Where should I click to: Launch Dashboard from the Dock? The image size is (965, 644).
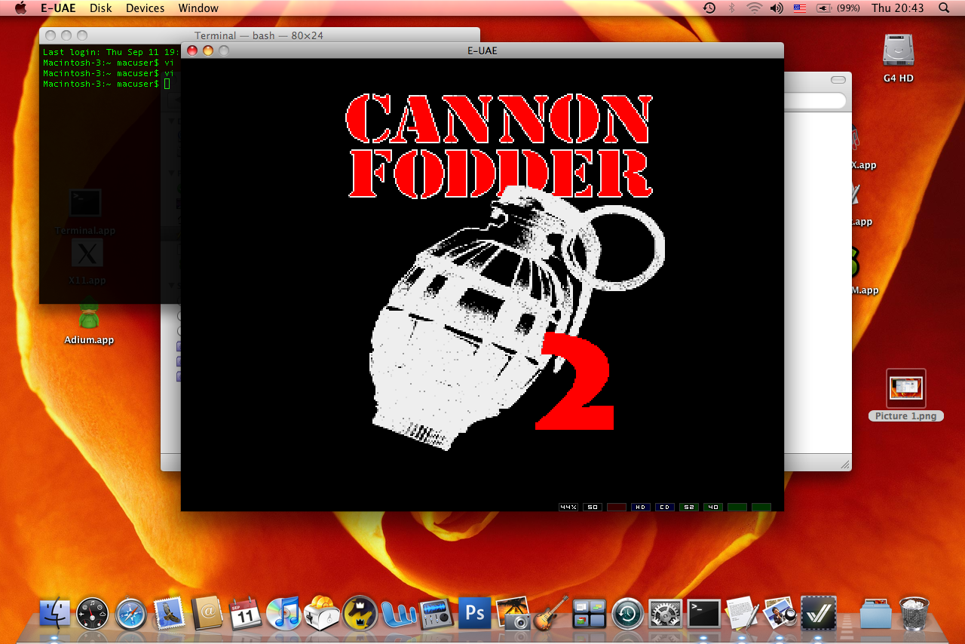93,614
